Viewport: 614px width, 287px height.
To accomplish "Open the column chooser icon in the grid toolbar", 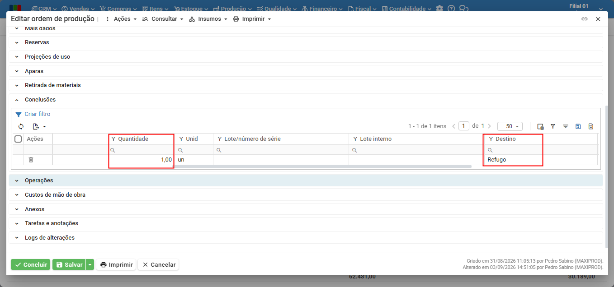I will click(540, 126).
